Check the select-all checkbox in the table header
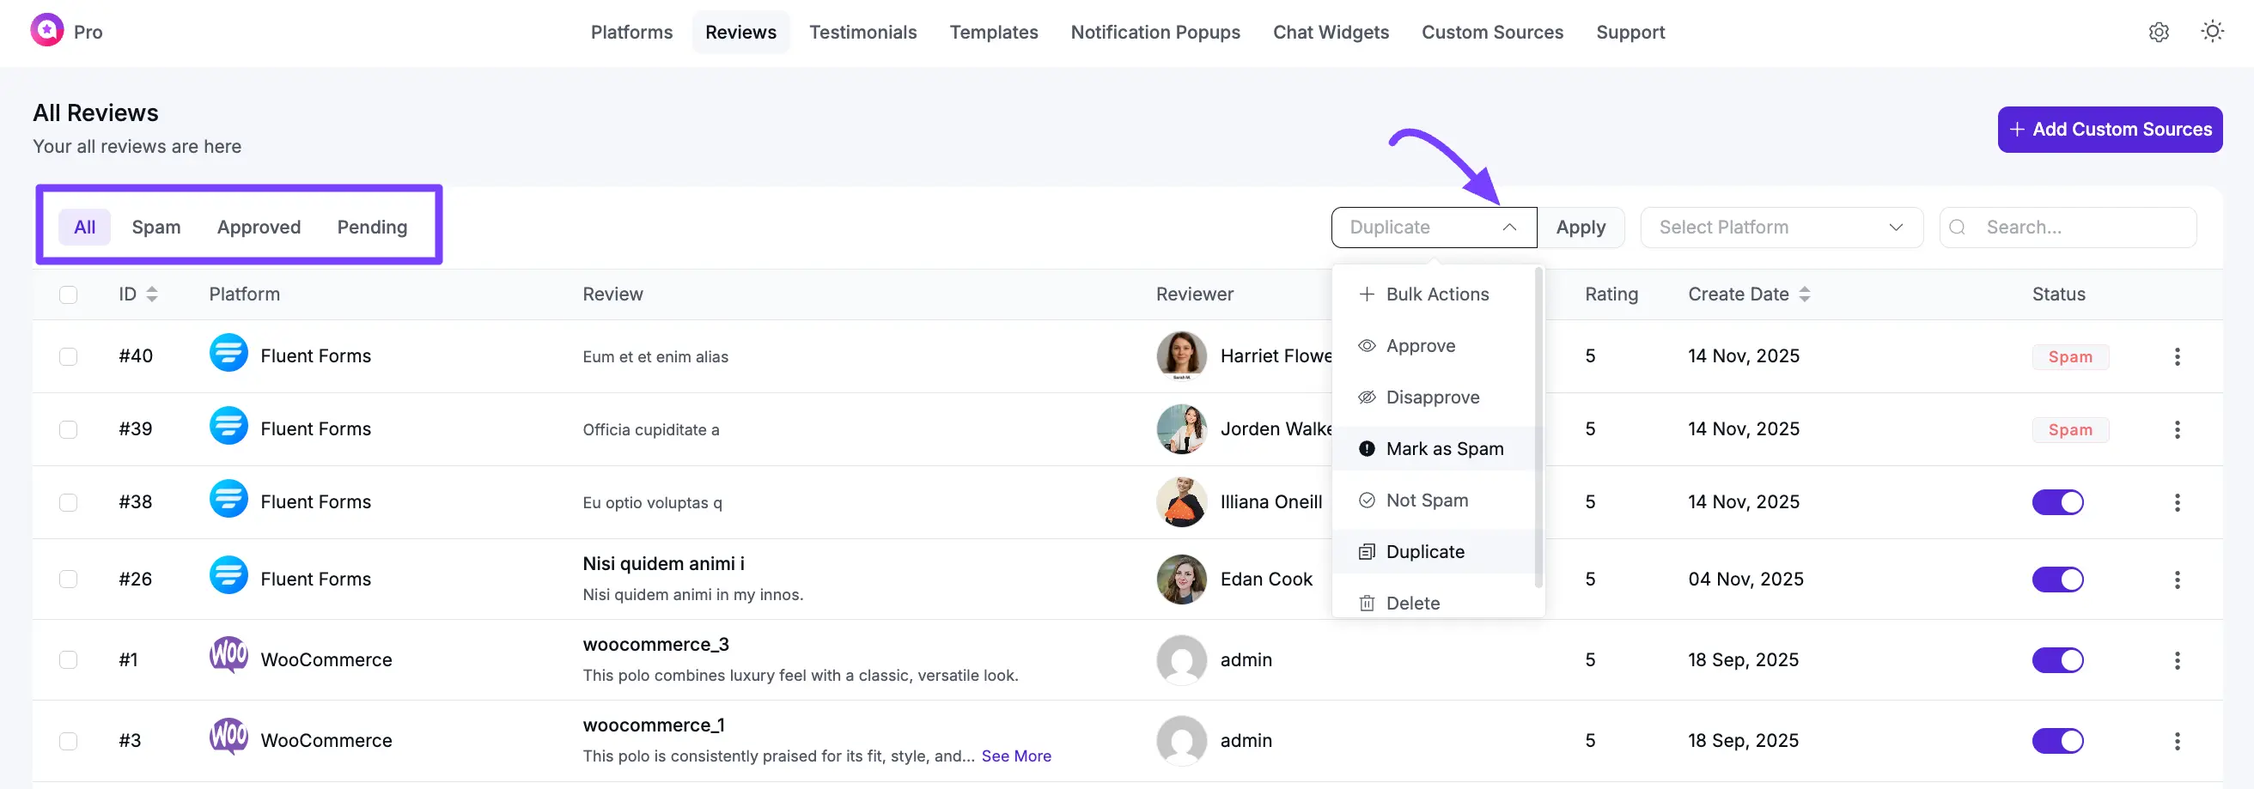The width and height of the screenshot is (2254, 789). coord(68,294)
